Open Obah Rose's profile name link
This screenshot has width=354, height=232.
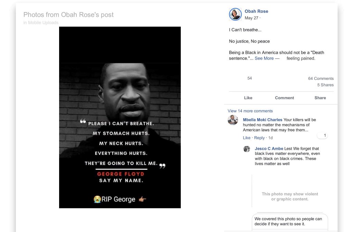[257, 11]
